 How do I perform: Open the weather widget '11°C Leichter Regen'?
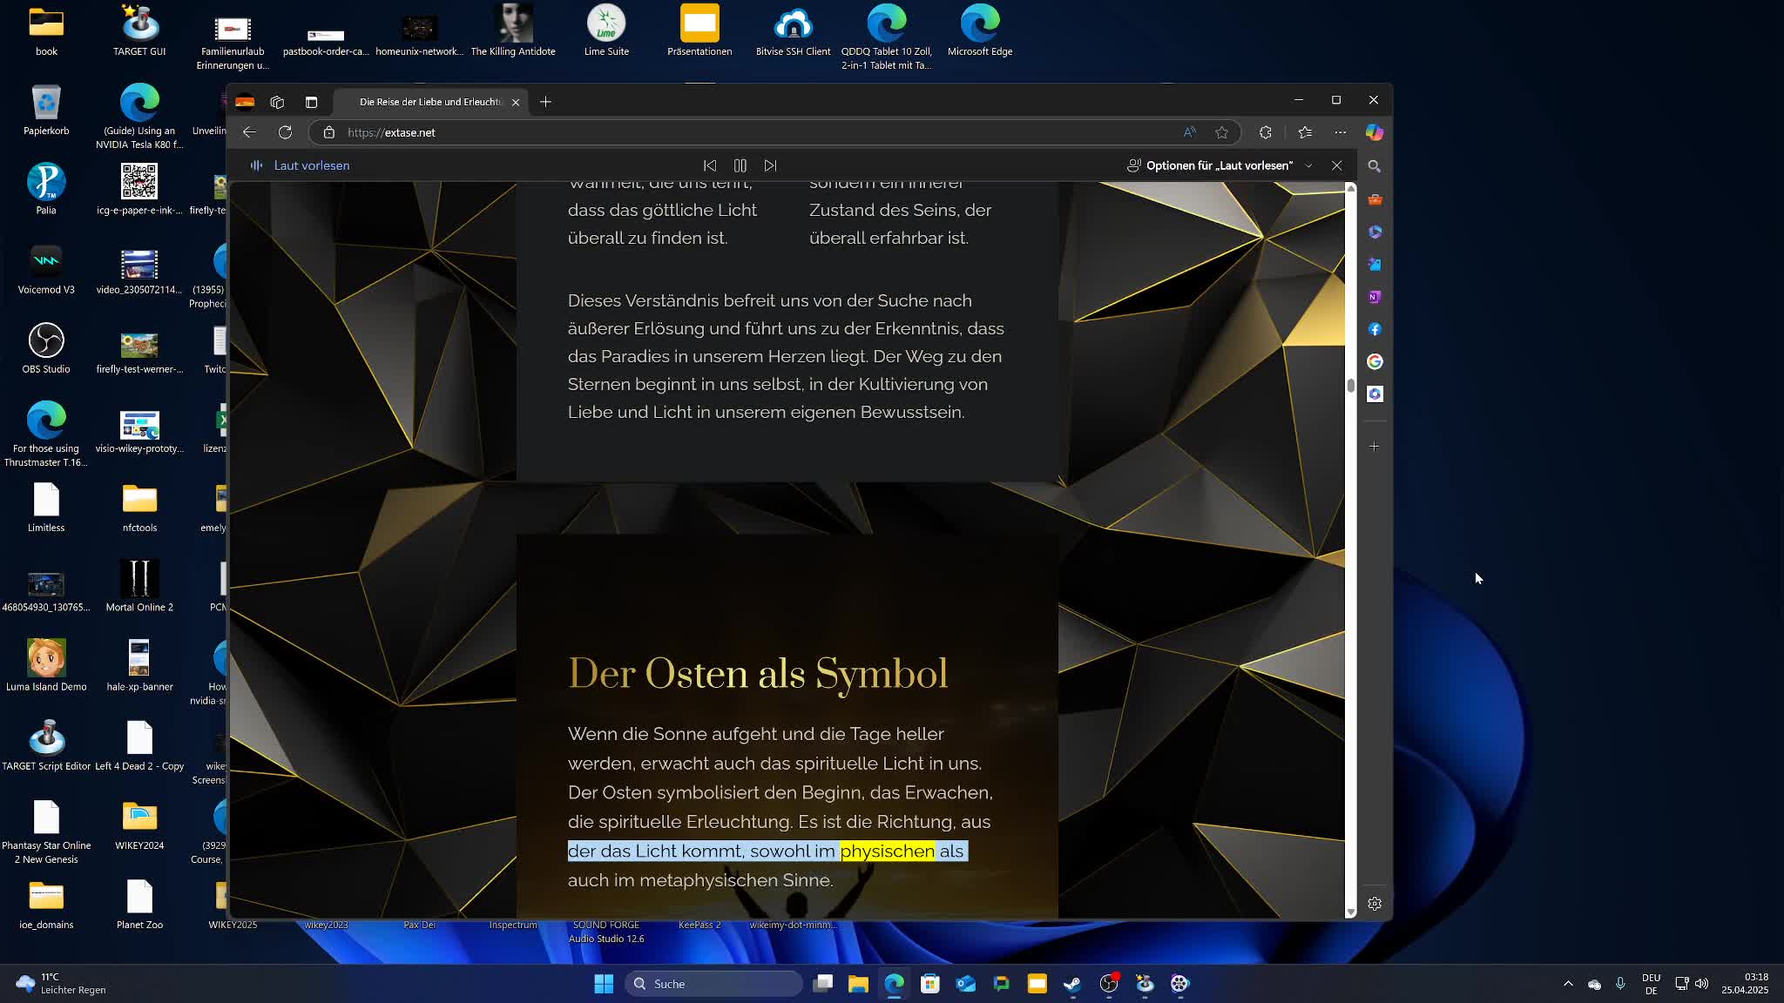[x=61, y=984]
